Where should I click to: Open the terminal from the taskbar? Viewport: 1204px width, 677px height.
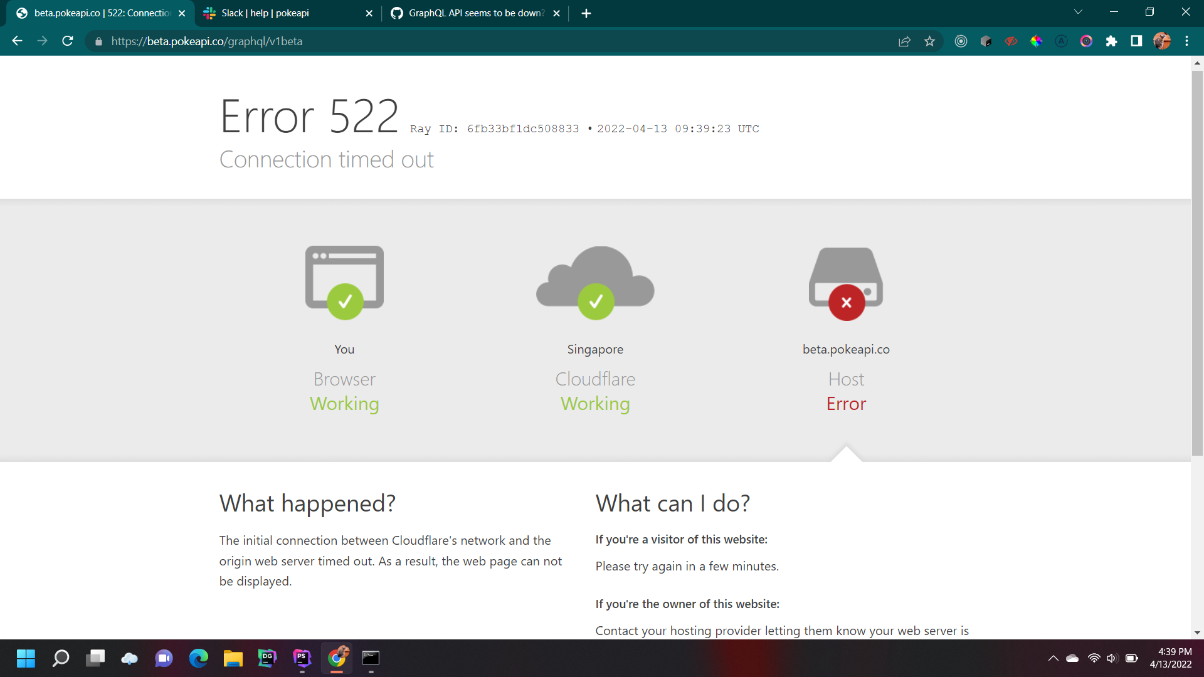pos(371,659)
